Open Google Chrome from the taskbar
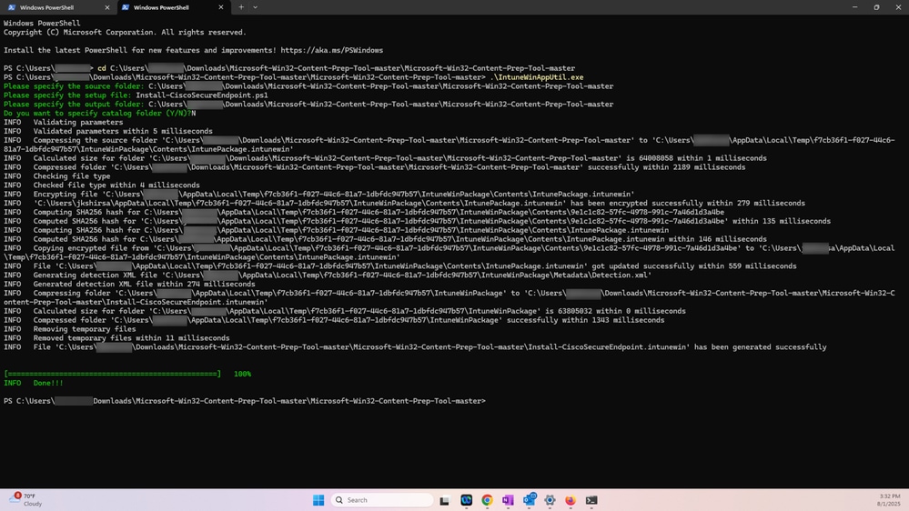 (487, 500)
